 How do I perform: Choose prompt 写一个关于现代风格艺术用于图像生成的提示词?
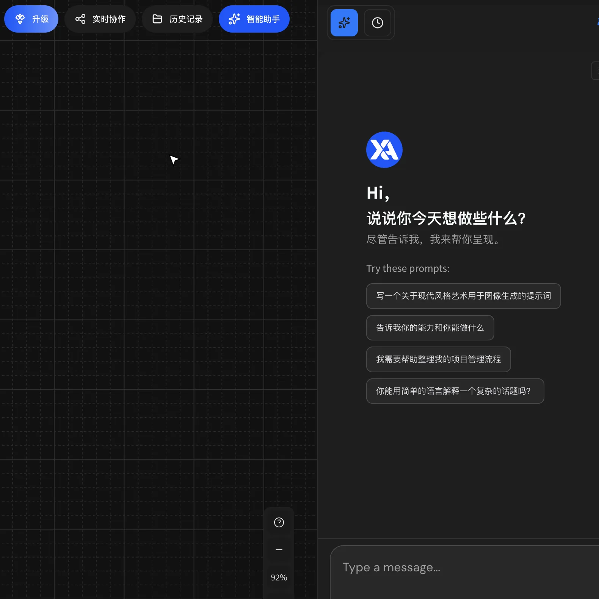[463, 296]
